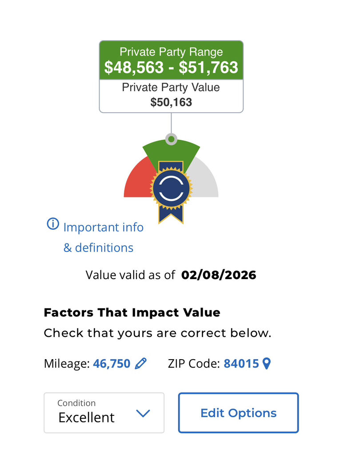Viewport: 344px width, 454px height.
Task: Click the chevron arrow in the Condition box
Action: pos(143,413)
